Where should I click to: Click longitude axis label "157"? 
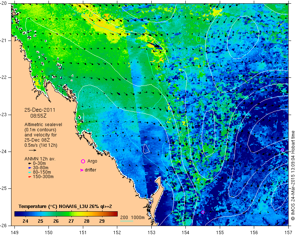(289, 233)
